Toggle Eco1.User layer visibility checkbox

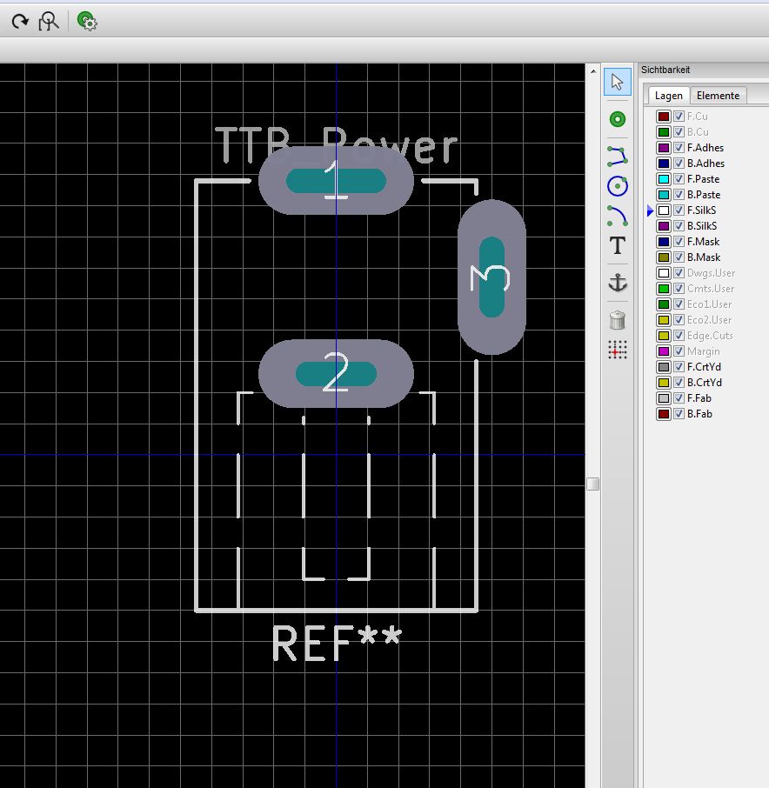679,304
